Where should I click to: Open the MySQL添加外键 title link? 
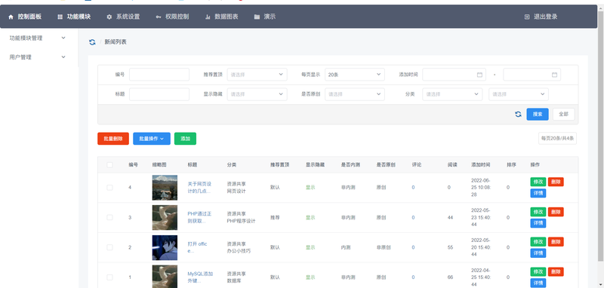click(200, 277)
